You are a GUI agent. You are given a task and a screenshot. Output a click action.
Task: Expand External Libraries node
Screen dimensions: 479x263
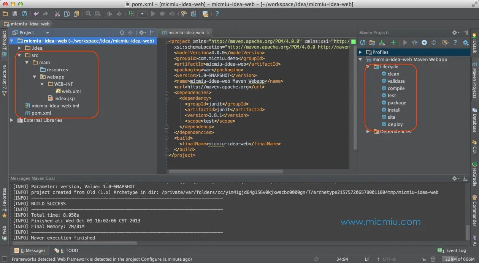pos(12,120)
